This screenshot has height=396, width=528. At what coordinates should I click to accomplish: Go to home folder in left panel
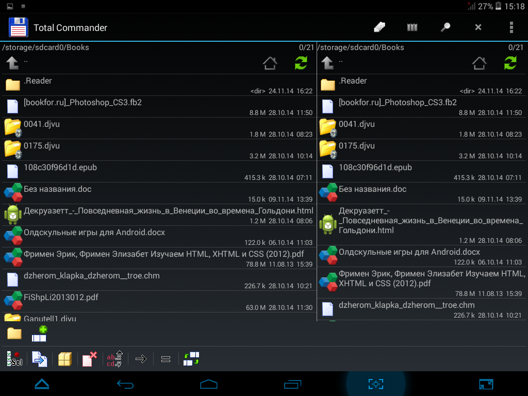click(x=270, y=63)
